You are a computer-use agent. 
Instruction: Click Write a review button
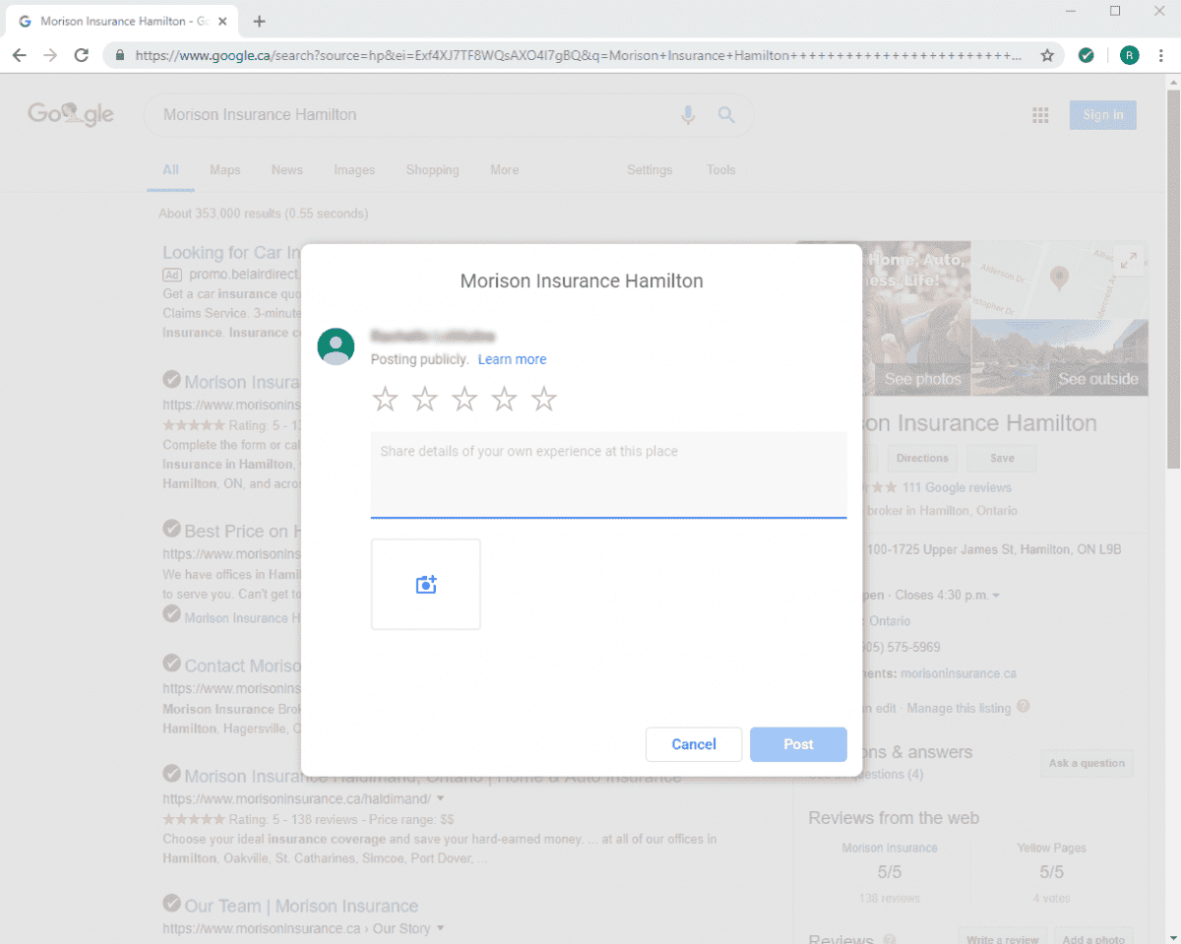click(x=1003, y=938)
